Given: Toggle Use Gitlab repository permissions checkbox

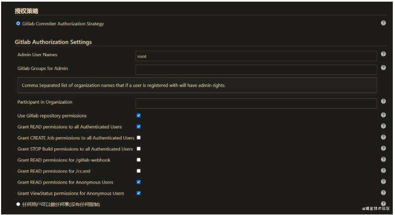Looking at the screenshot, I should pyautogui.click(x=138, y=116).
